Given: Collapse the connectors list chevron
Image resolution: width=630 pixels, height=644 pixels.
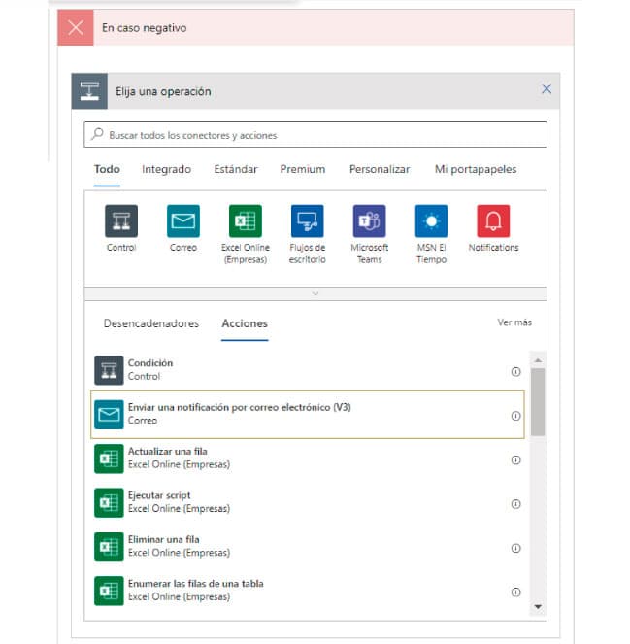Looking at the screenshot, I should (315, 292).
